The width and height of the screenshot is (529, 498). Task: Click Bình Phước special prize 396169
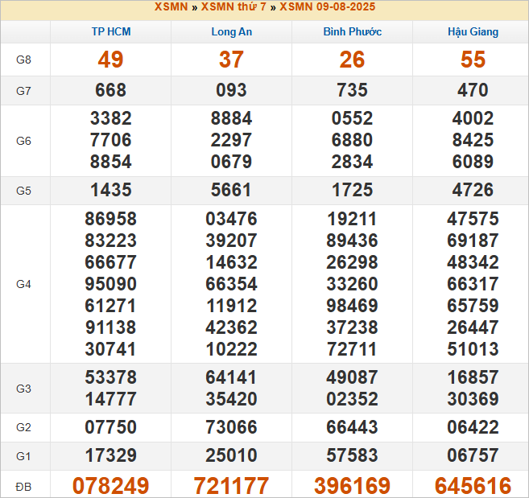[352, 486]
